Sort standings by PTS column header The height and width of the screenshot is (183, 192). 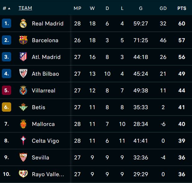click(x=182, y=8)
